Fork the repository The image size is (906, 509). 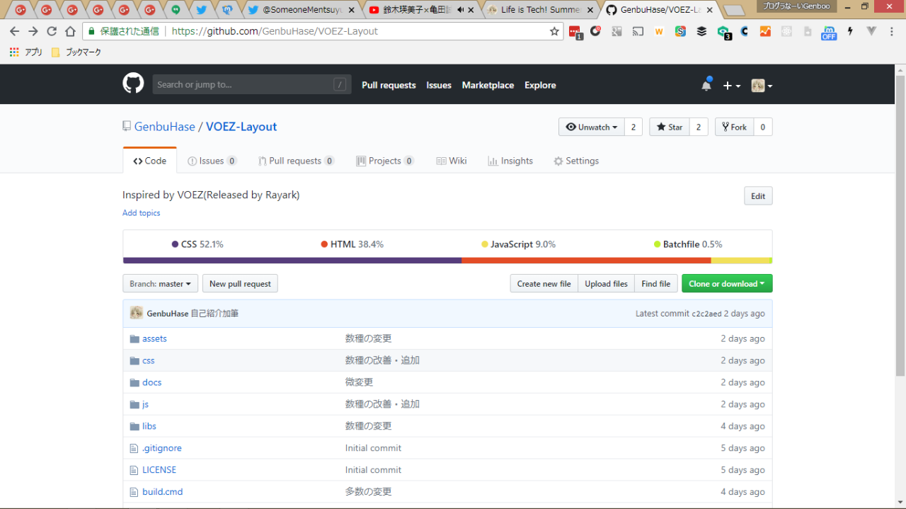coord(733,127)
